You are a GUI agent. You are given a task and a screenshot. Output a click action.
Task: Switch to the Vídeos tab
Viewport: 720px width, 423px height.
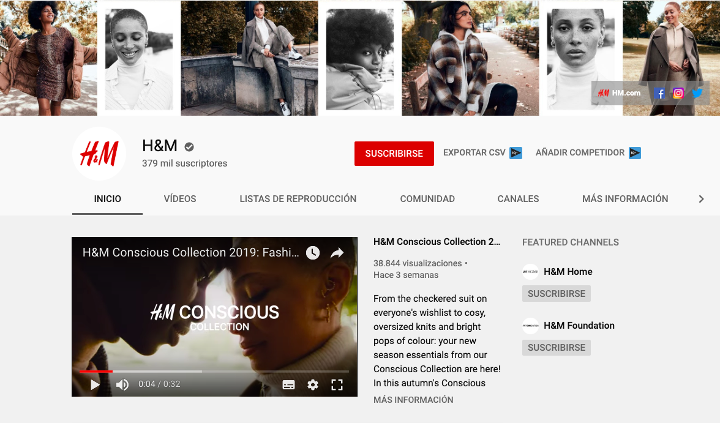(x=180, y=199)
